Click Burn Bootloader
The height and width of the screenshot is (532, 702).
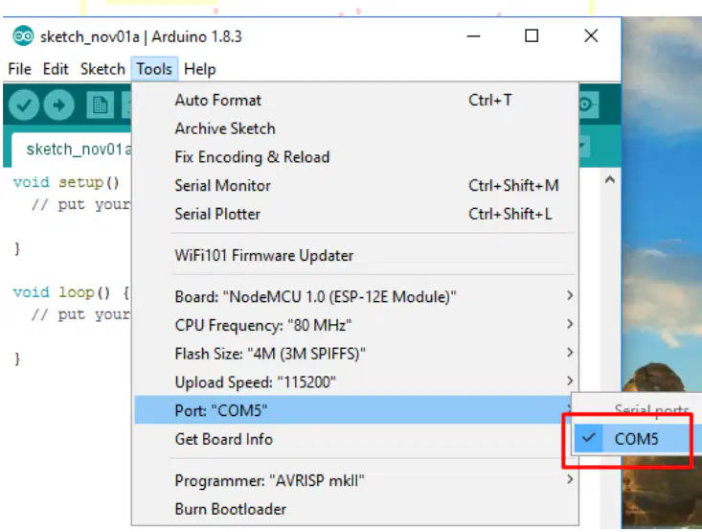[356, 509]
